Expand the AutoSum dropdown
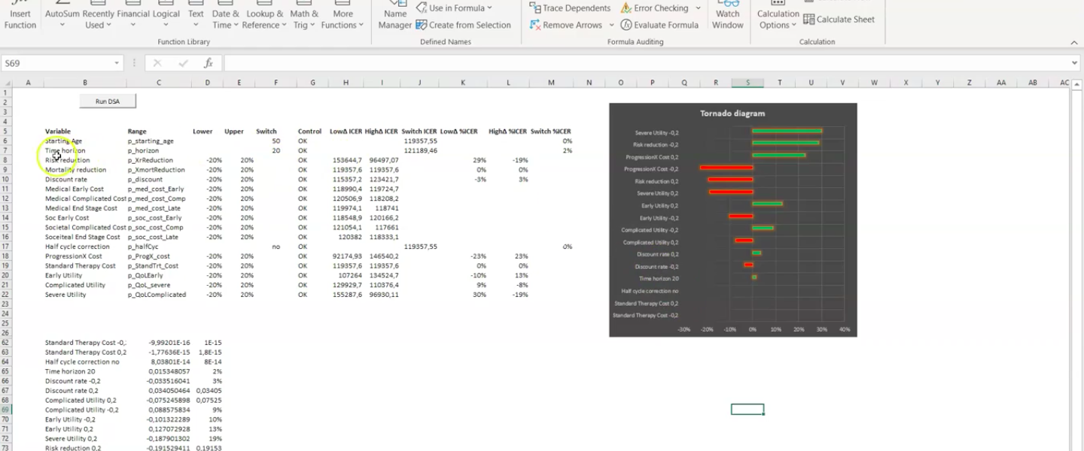The image size is (1084, 451). (62, 25)
